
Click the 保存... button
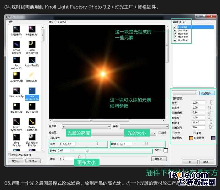click(x=33, y=161)
